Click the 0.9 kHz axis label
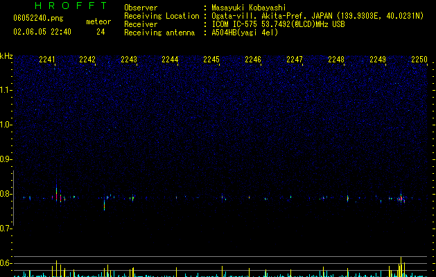 click(6, 159)
